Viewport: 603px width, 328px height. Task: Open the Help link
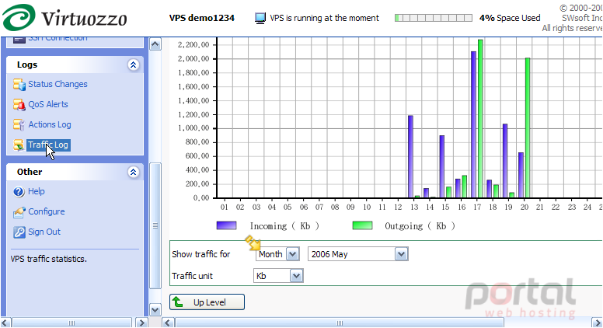[37, 191]
